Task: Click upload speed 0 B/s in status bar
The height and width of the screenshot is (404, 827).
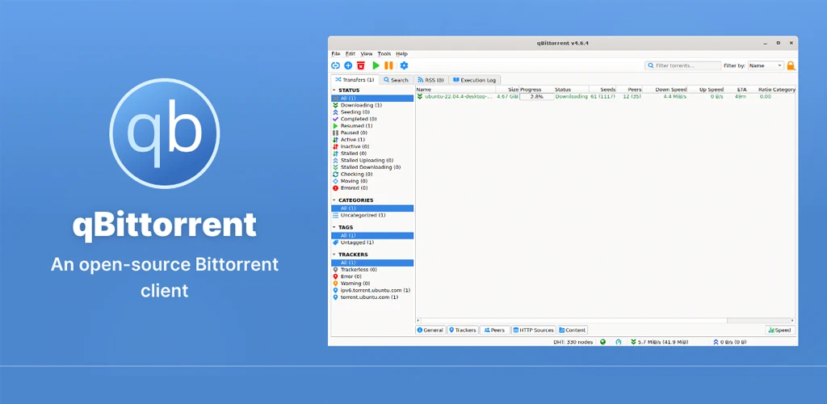Action: coord(730,342)
